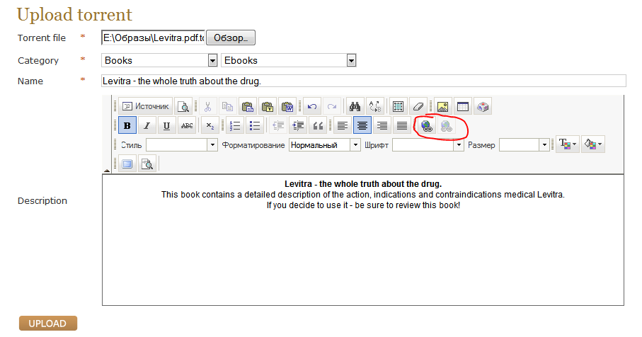Click the page magnifier icon in bottom toolbar row
This screenshot has width=642, height=337.
(147, 164)
